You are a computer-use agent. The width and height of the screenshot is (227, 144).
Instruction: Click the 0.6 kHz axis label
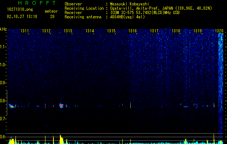point(3,137)
